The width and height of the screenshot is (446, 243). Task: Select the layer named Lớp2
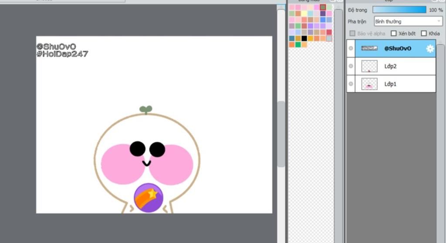click(390, 66)
